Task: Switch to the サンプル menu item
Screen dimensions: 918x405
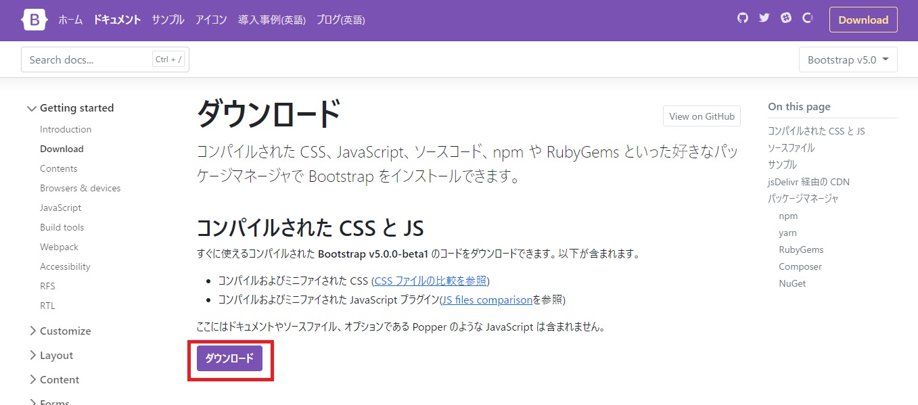Action: point(167,20)
